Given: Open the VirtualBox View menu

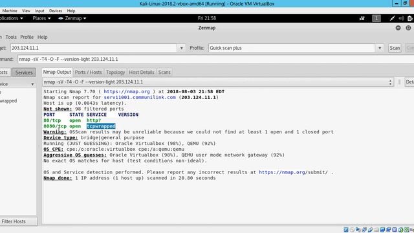Looking at the screenshot, I should [x=26, y=11].
